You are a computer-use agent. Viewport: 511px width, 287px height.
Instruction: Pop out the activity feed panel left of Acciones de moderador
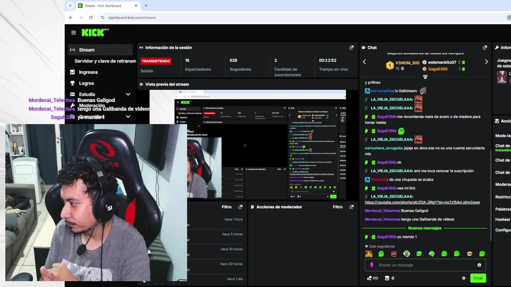240,207
